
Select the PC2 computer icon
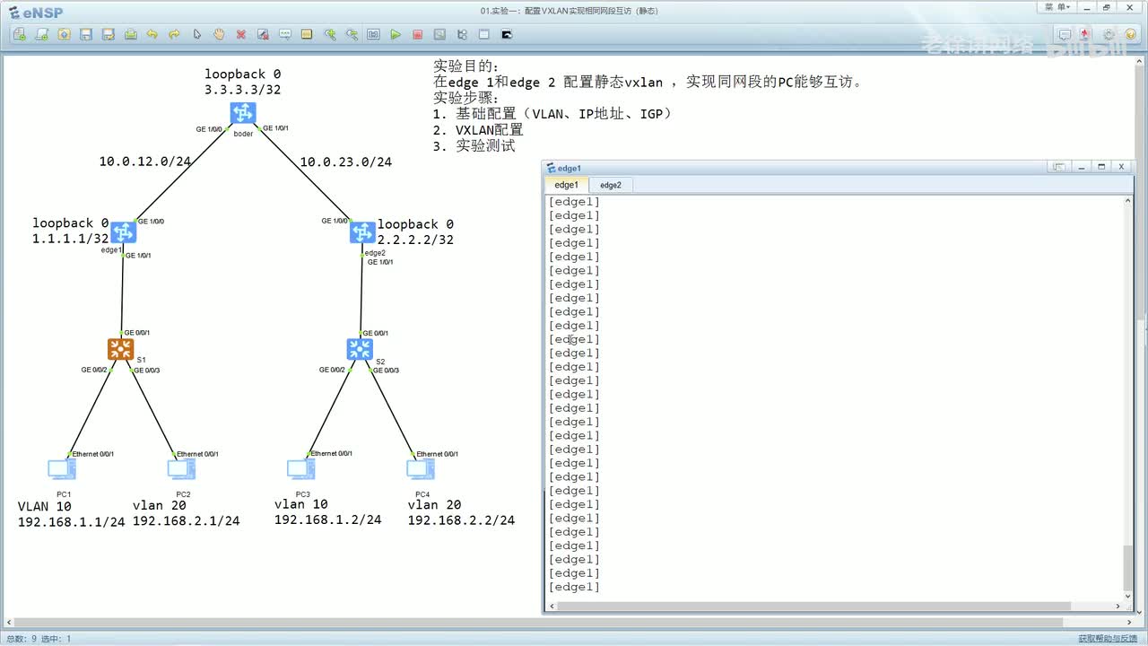(181, 469)
